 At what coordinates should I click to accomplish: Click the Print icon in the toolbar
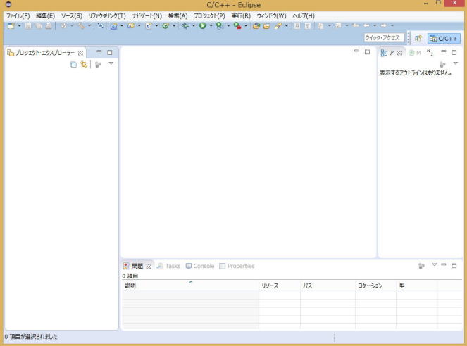49,26
